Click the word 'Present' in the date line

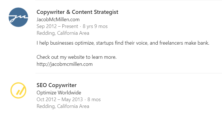click(70, 26)
